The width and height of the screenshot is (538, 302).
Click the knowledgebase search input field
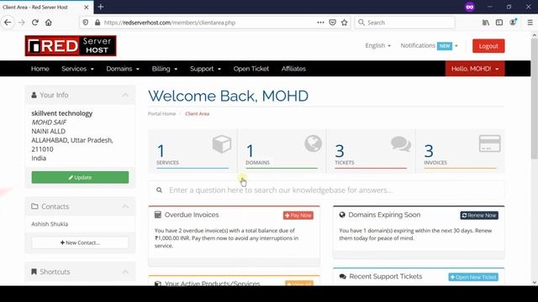tap(326, 190)
